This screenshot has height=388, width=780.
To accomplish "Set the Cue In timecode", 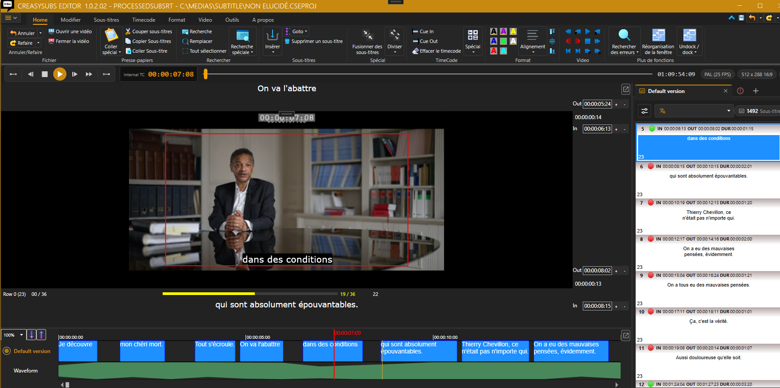I will point(423,31).
